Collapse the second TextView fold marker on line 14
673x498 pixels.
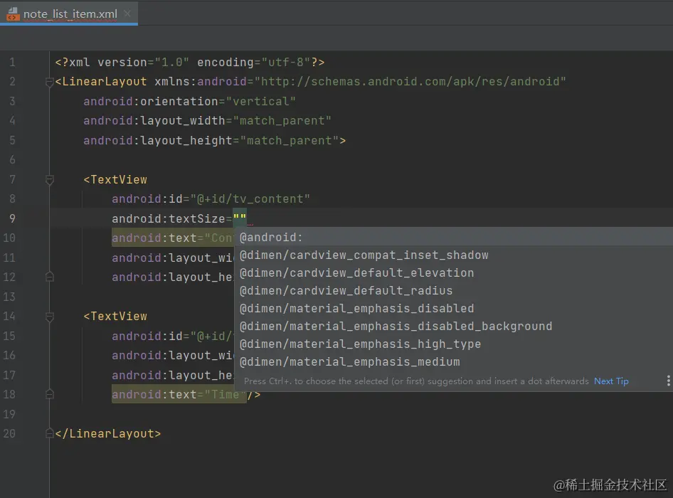(49, 317)
